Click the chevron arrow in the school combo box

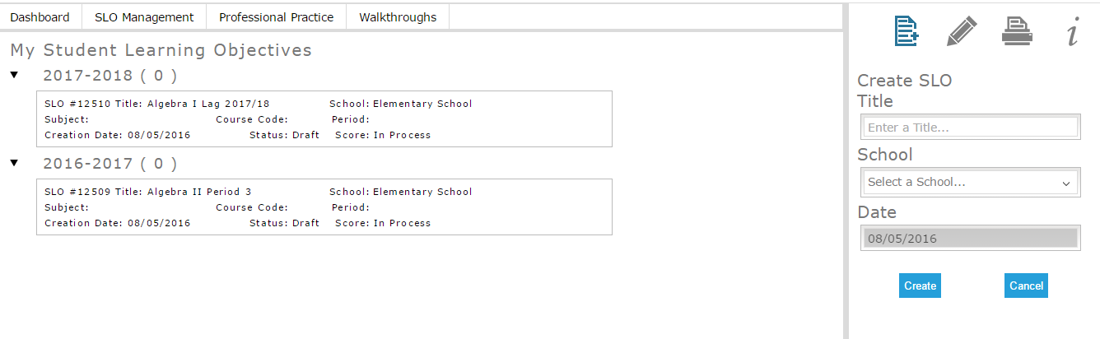coord(1066,183)
